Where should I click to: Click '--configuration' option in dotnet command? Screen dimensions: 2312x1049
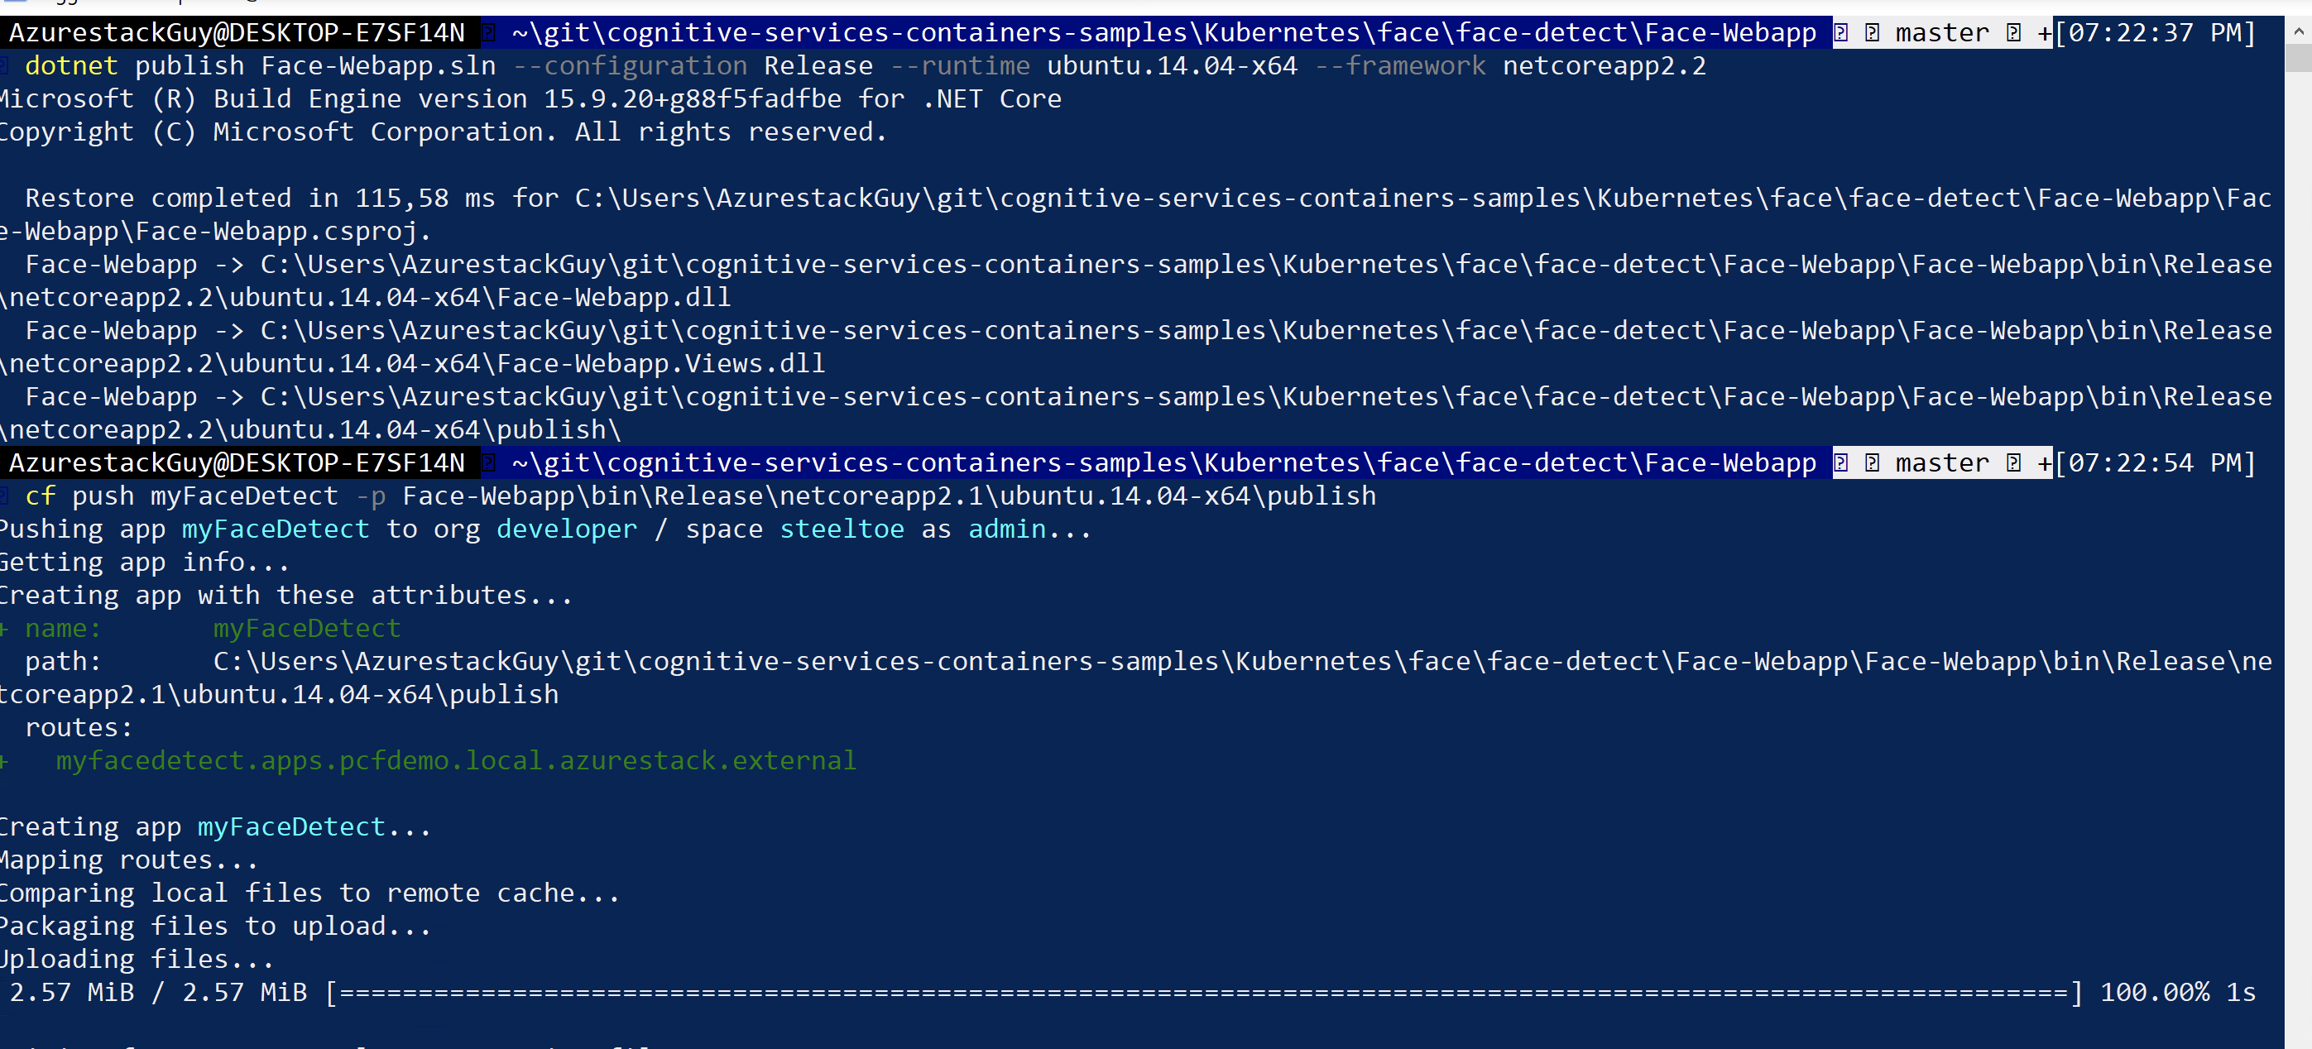click(x=629, y=65)
